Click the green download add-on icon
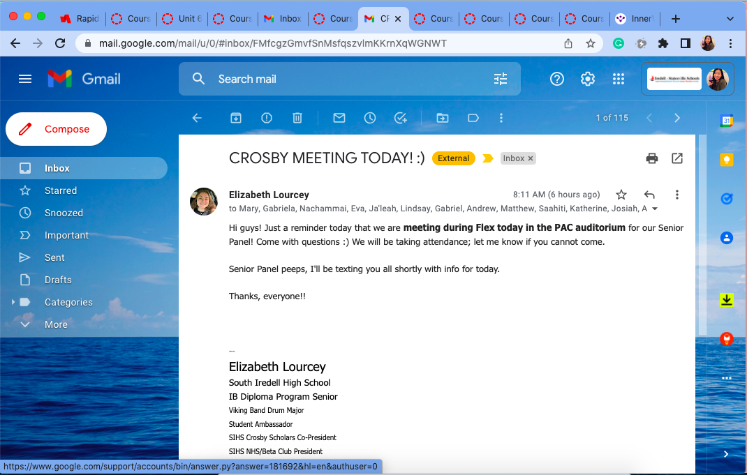The height and width of the screenshot is (475, 747). coord(727,300)
